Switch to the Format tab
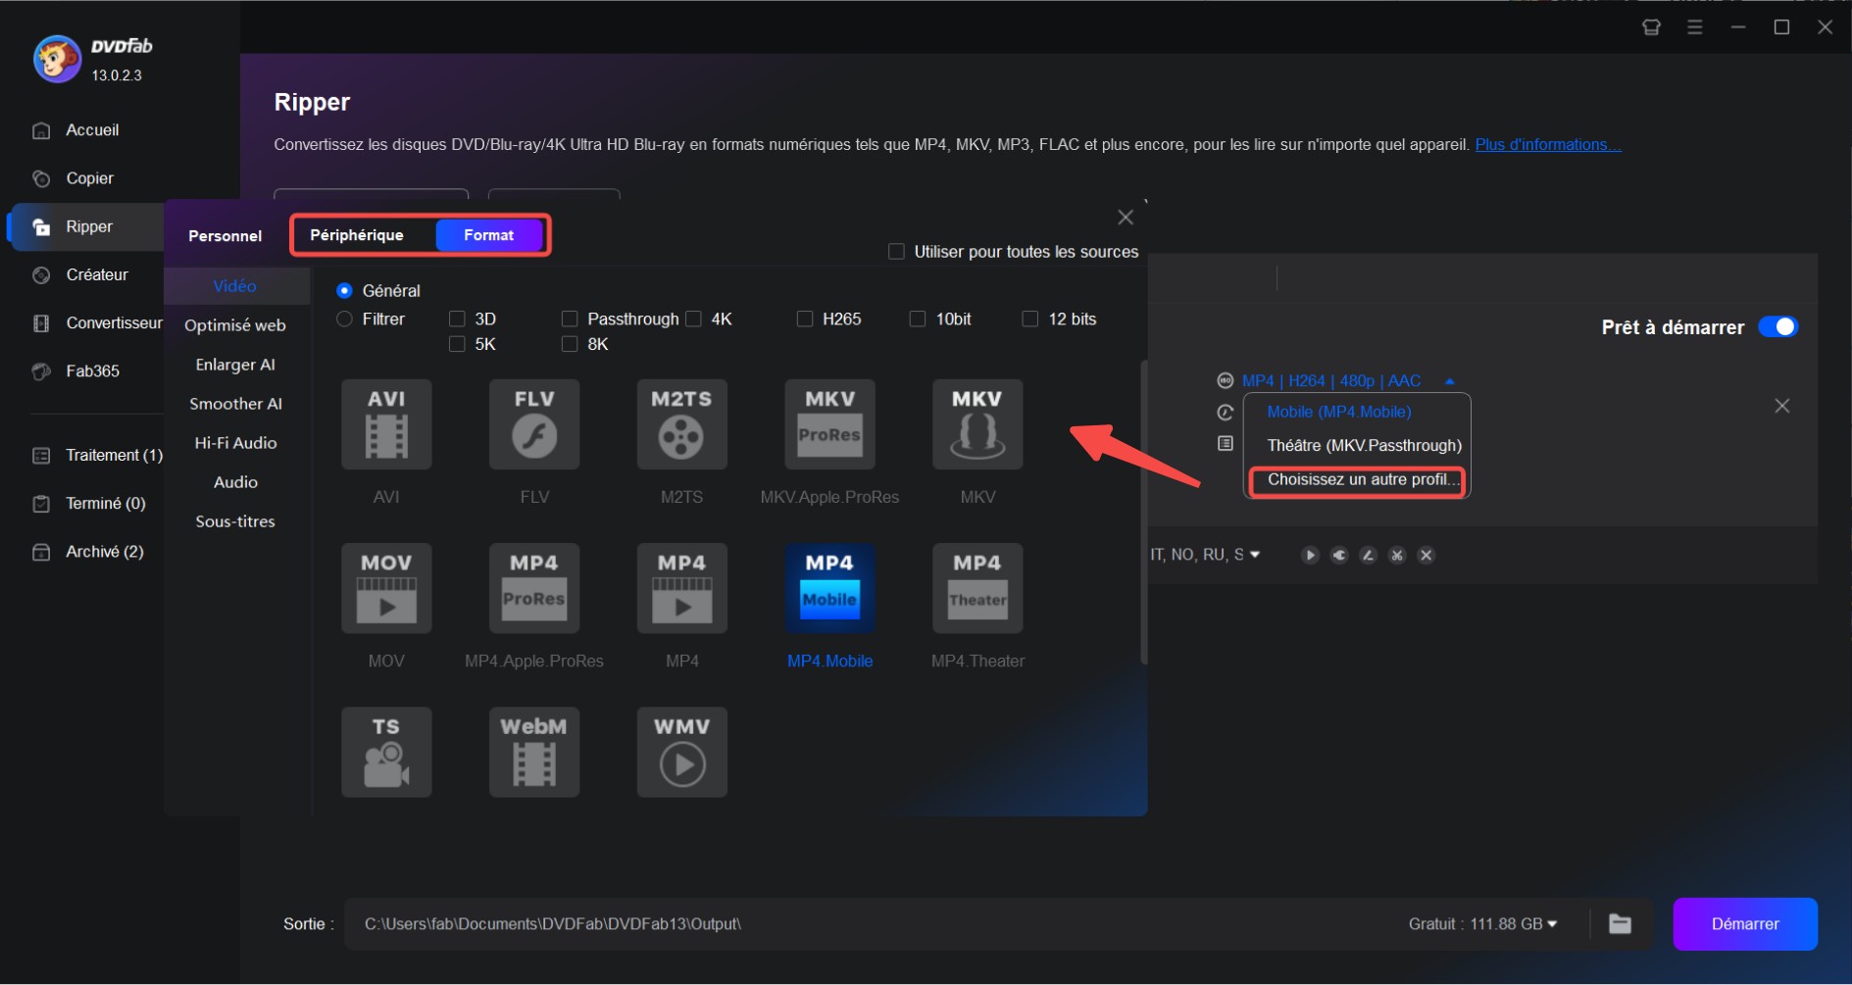The image size is (1852, 985). click(488, 235)
